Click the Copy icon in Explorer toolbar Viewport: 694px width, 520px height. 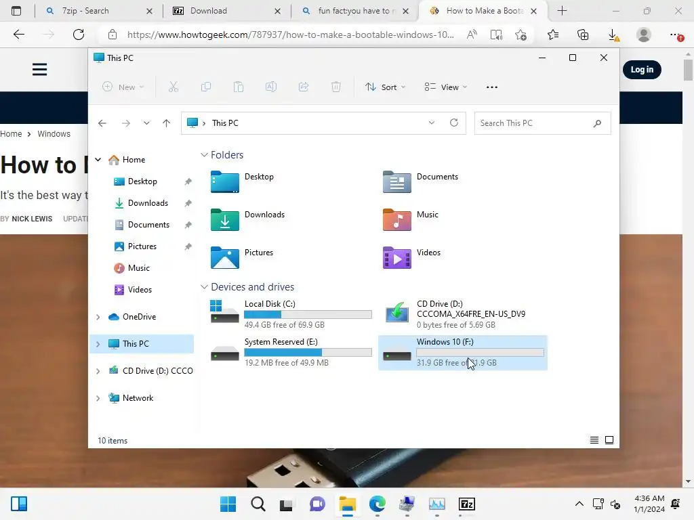coord(206,87)
